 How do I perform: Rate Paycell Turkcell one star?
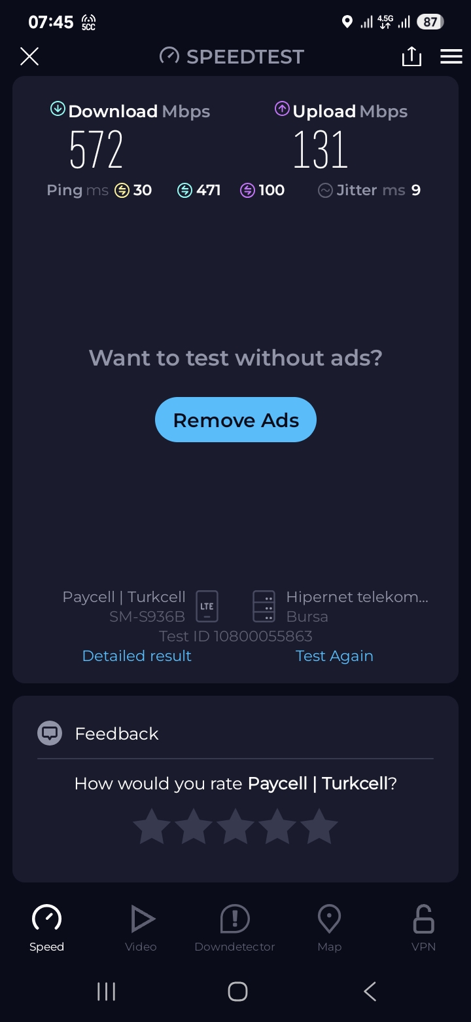[152, 827]
